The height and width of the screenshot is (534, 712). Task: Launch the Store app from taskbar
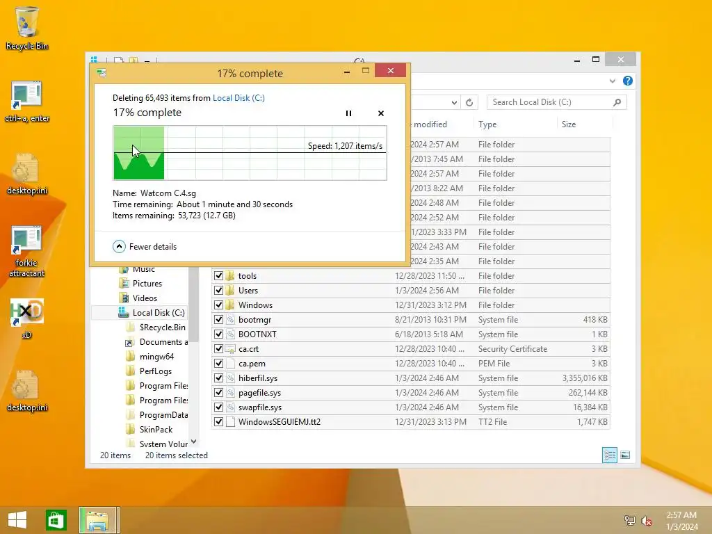click(56, 520)
